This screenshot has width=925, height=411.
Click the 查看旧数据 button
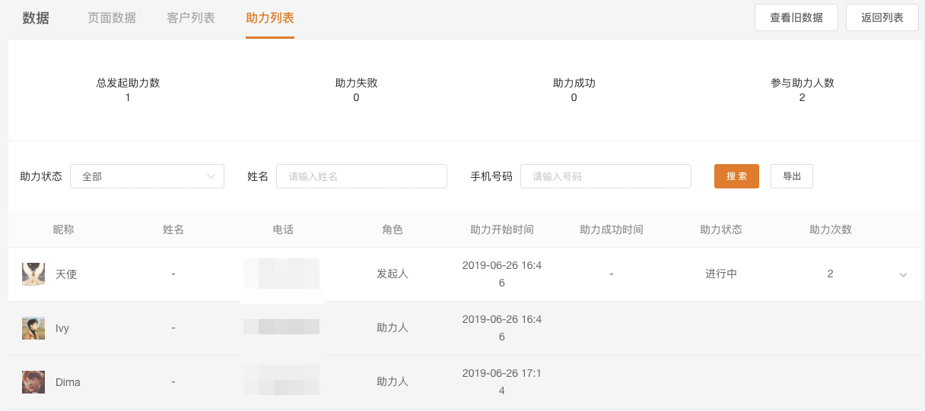tap(796, 17)
